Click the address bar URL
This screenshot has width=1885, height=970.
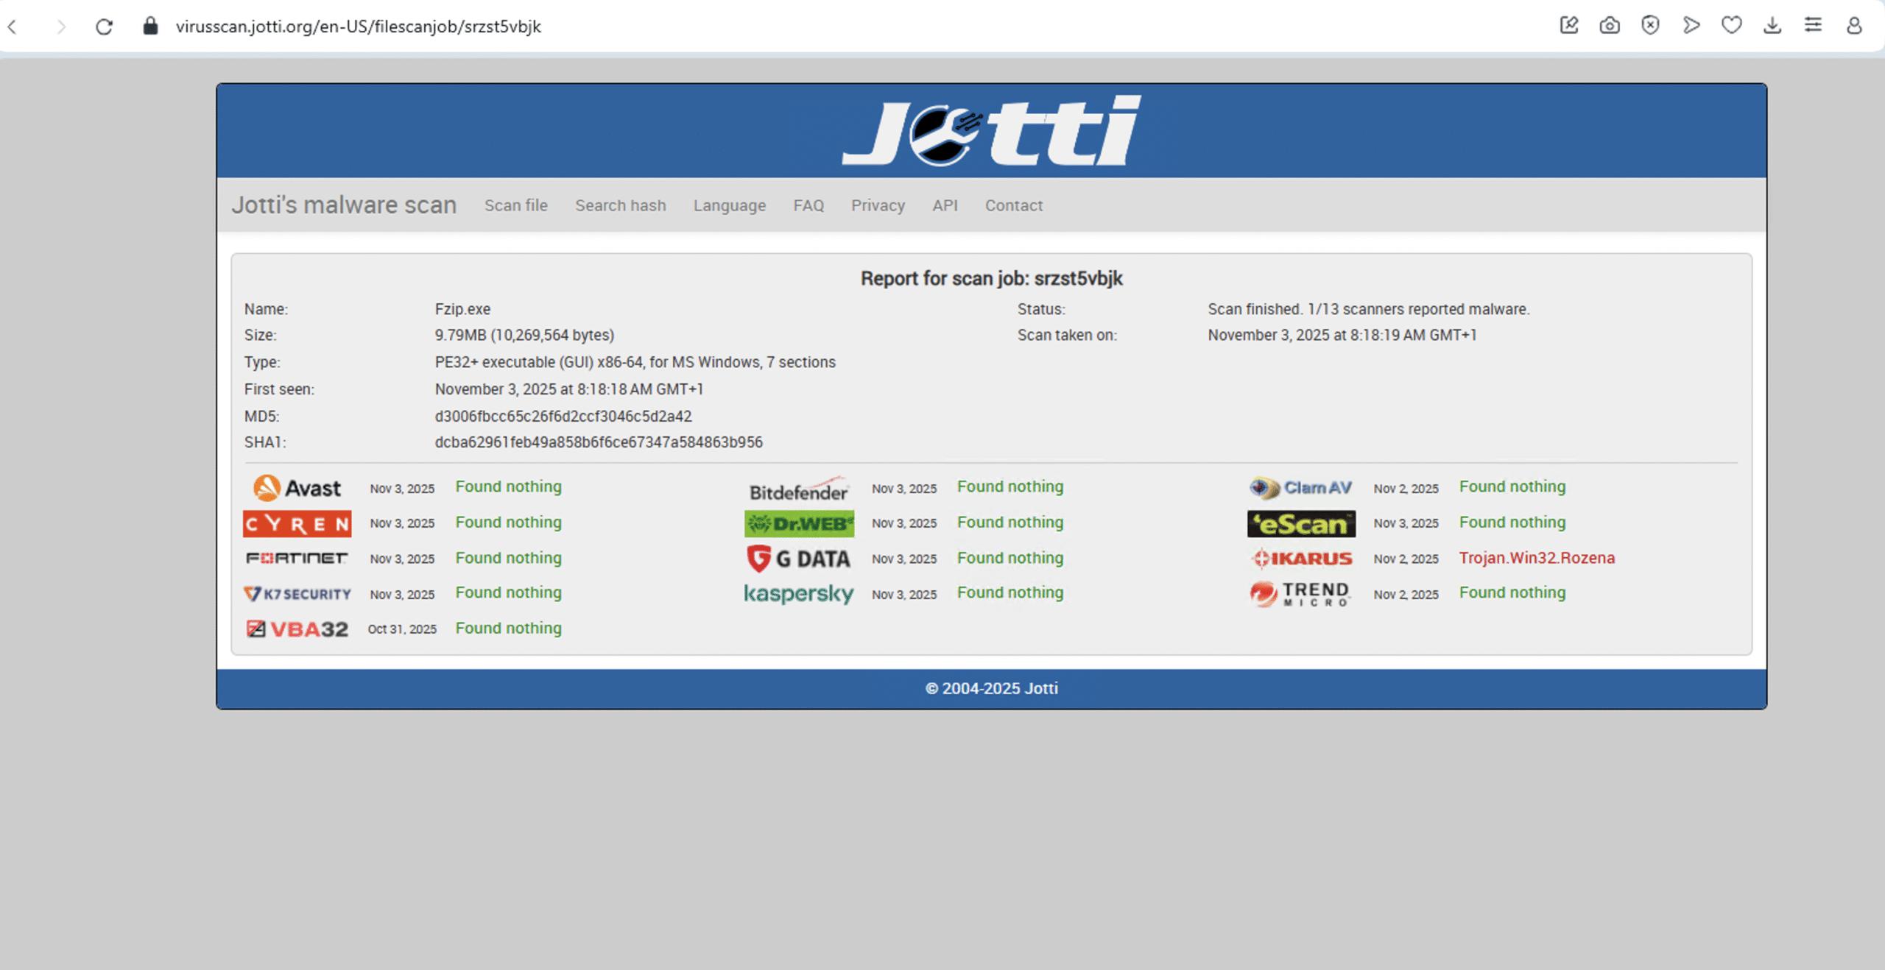[358, 26]
